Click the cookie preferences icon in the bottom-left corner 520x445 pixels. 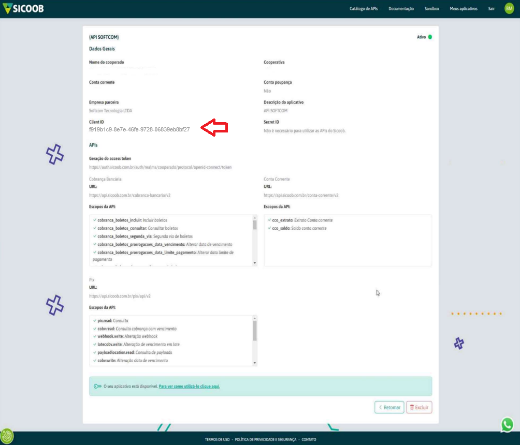(7, 436)
